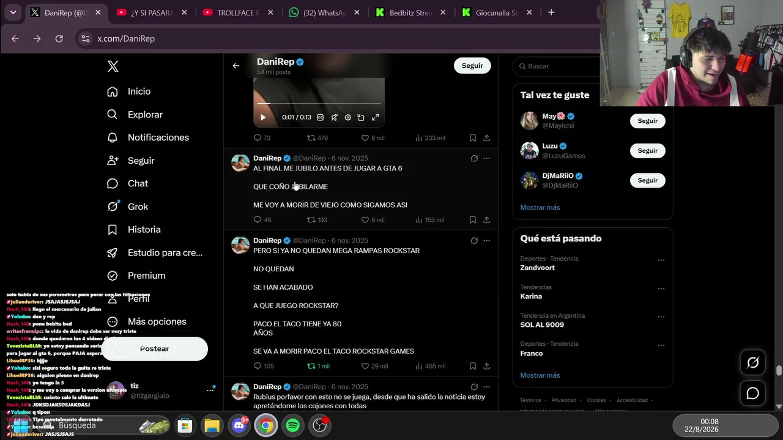The image size is (783, 440).
Task: Like the tweet with 29 mil likes
Action: pyautogui.click(x=374, y=366)
